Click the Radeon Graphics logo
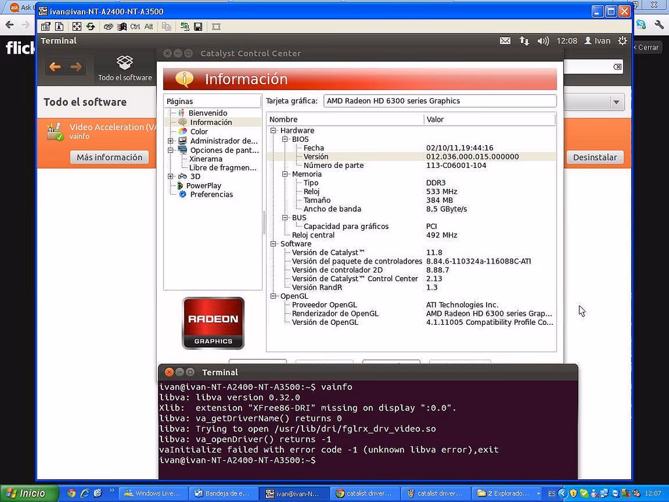Viewport: 669px width, 502px height. pyautogui.click(x=213, y=323)
